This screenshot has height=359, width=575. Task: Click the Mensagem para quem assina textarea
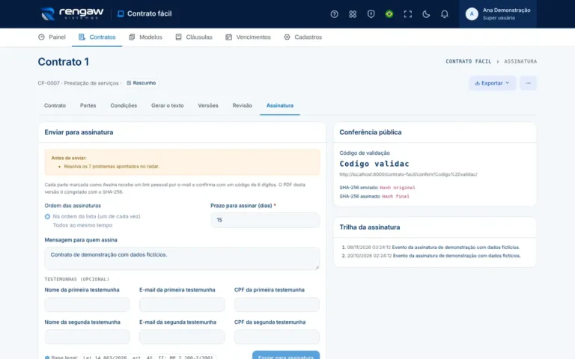coord(182,258)
